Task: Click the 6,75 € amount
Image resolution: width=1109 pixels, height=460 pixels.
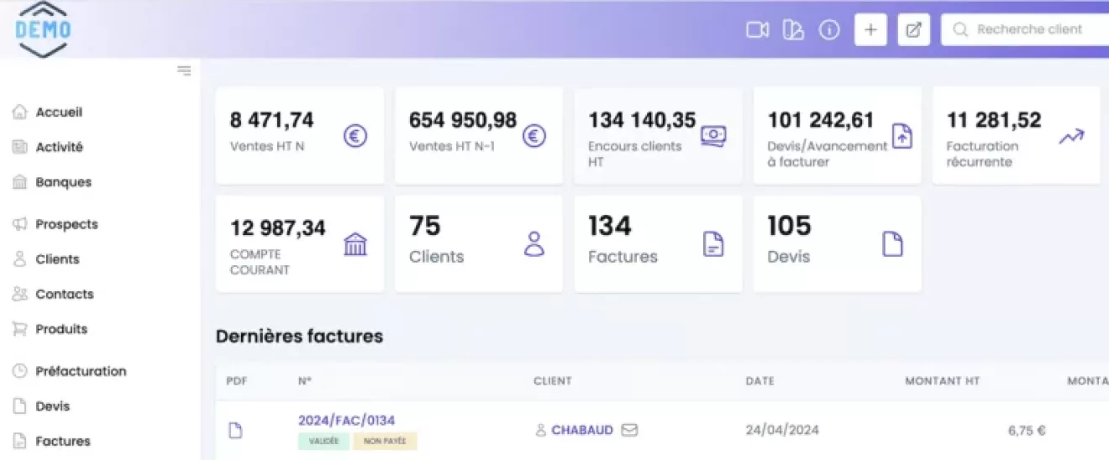Action: pyautogui.click(x=1027, y=431)
